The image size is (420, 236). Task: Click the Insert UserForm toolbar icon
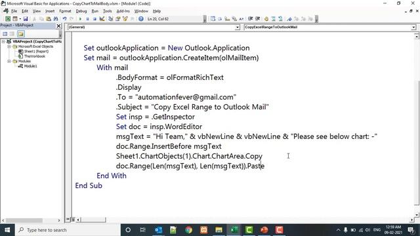14,19
